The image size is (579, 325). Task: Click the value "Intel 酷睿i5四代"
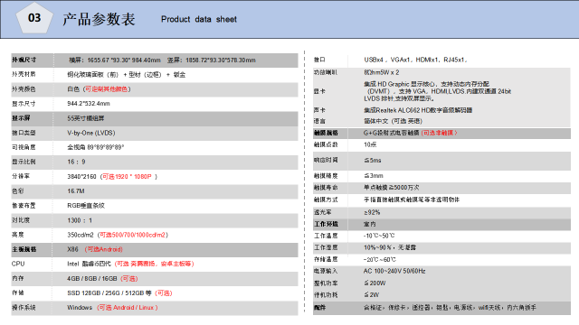pos(89,264)
